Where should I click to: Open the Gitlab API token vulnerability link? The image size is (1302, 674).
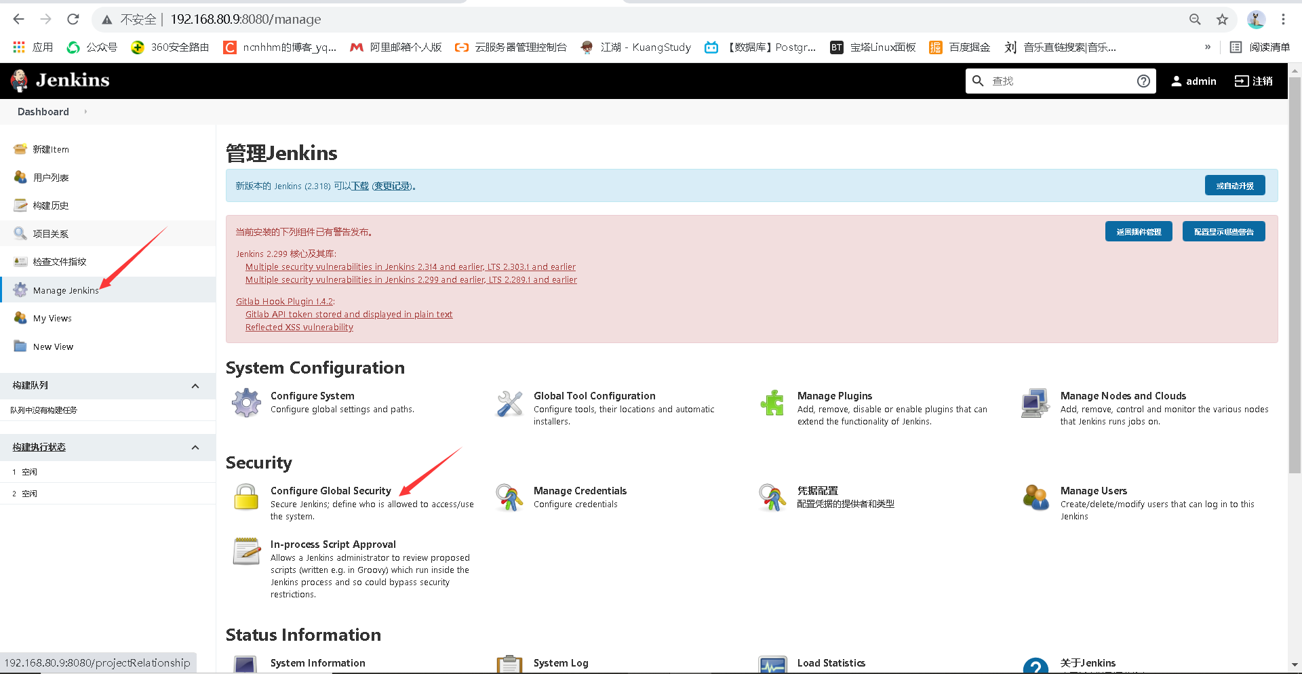(349, 314)
